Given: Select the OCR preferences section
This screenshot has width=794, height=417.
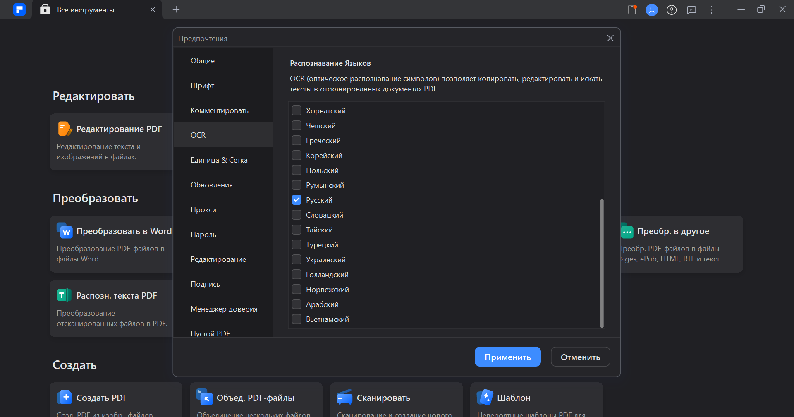Looking at the screenshot, I should tap(223, 135).
